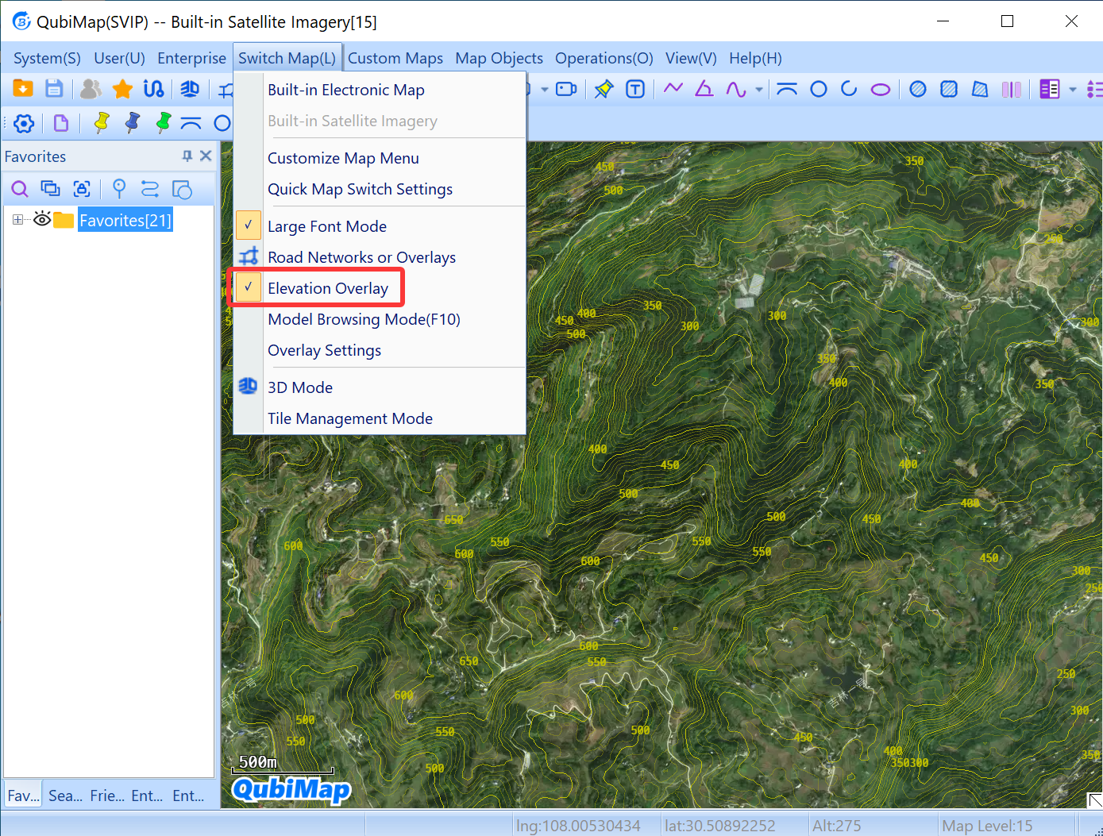Open the Help(H) menu
This screenshot has height=836, width=1103.
pyautogui.click(x=755, y=58)
